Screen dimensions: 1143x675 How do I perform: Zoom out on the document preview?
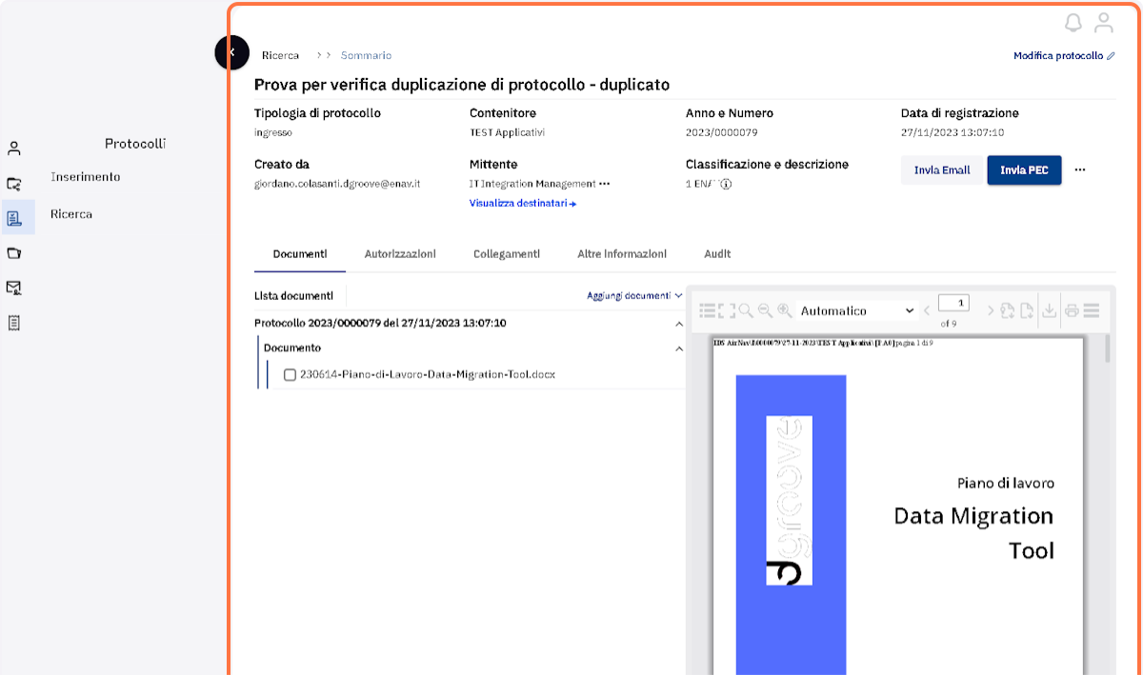point(765,310)
